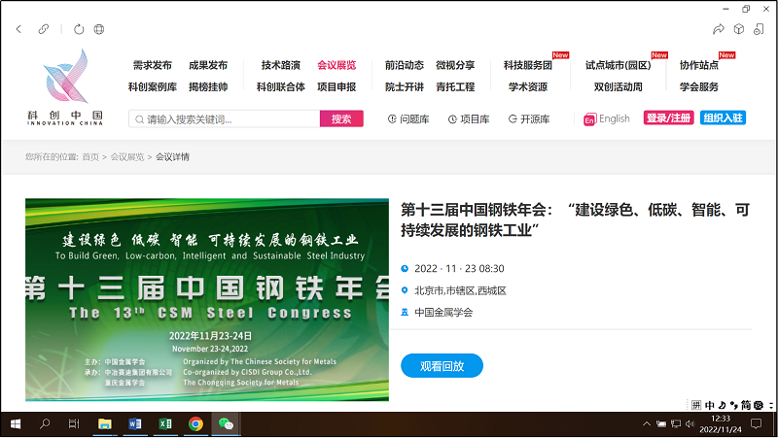
Task: Open the 技术路演 menu item
Action: tap(281, 65)
